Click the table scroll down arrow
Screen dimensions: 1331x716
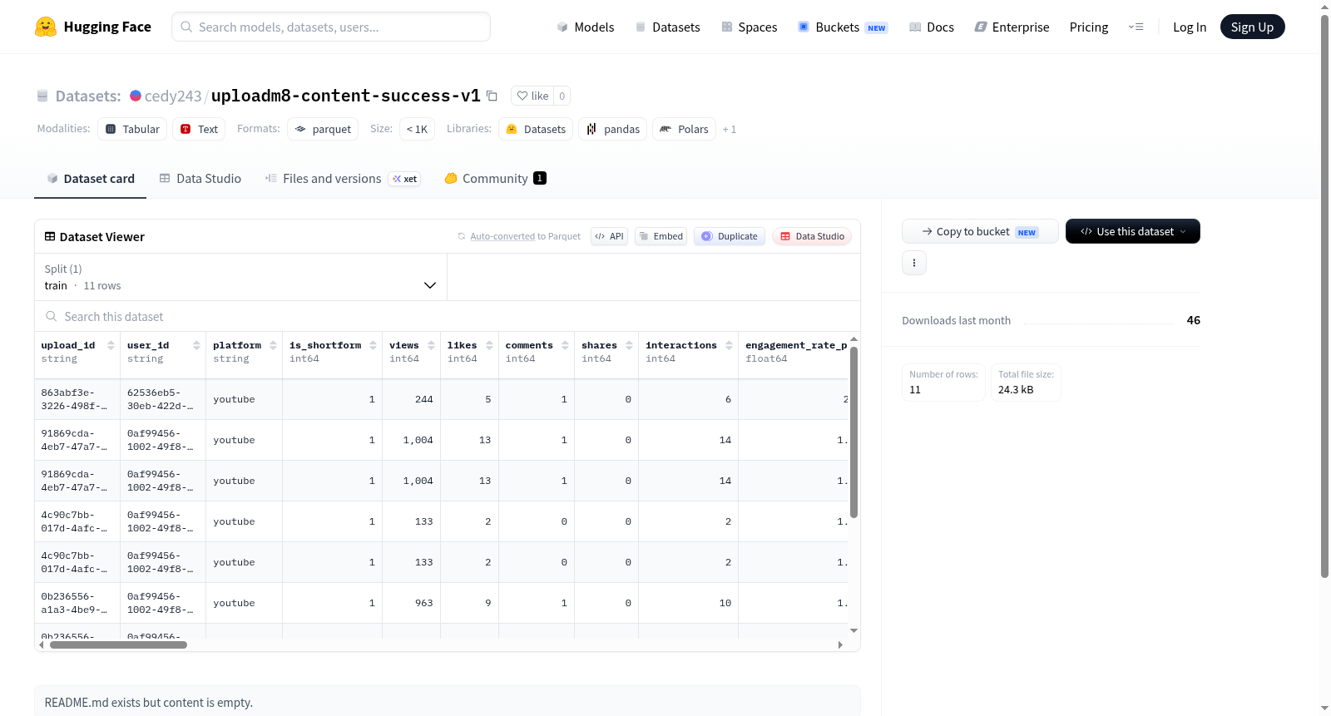[x=854, y=631]
